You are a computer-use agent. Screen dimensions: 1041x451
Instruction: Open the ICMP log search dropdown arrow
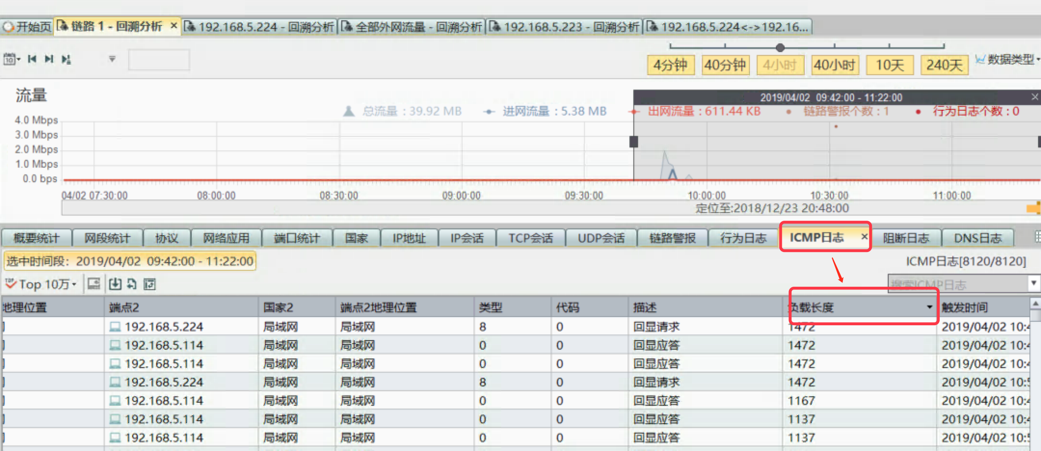pos(1033,283)
